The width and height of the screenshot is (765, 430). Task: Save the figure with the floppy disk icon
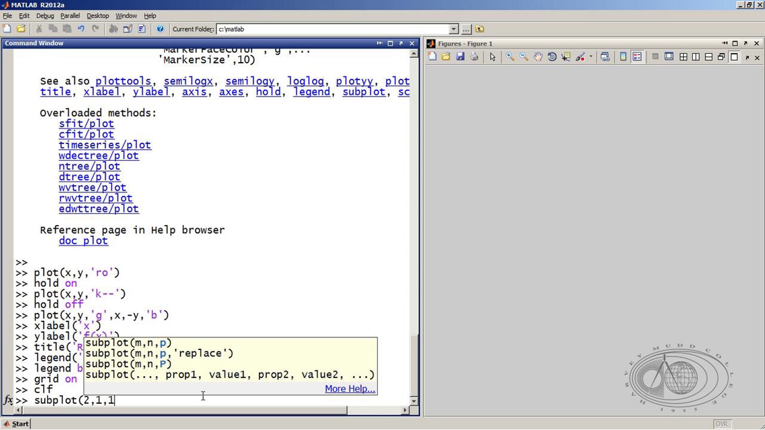460,57
